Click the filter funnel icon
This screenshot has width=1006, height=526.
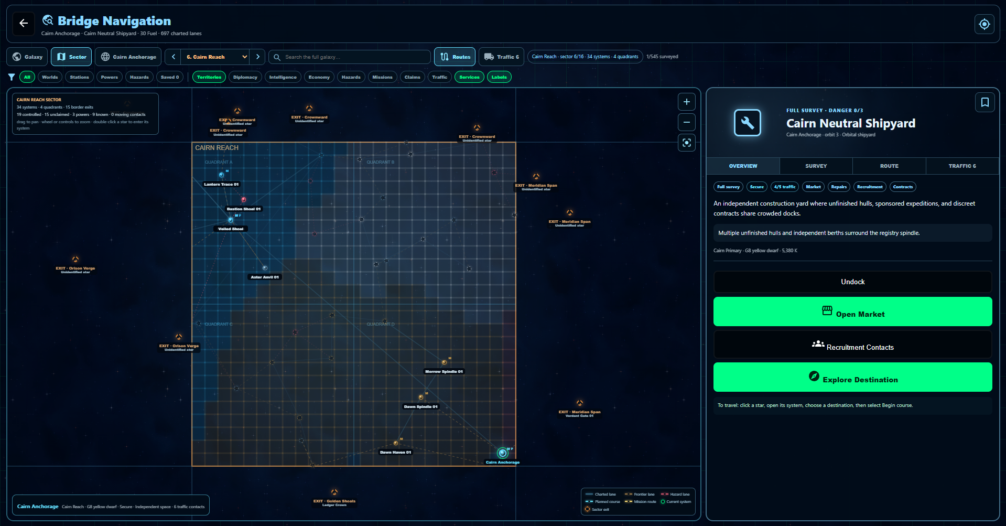(x=12, y=77)
